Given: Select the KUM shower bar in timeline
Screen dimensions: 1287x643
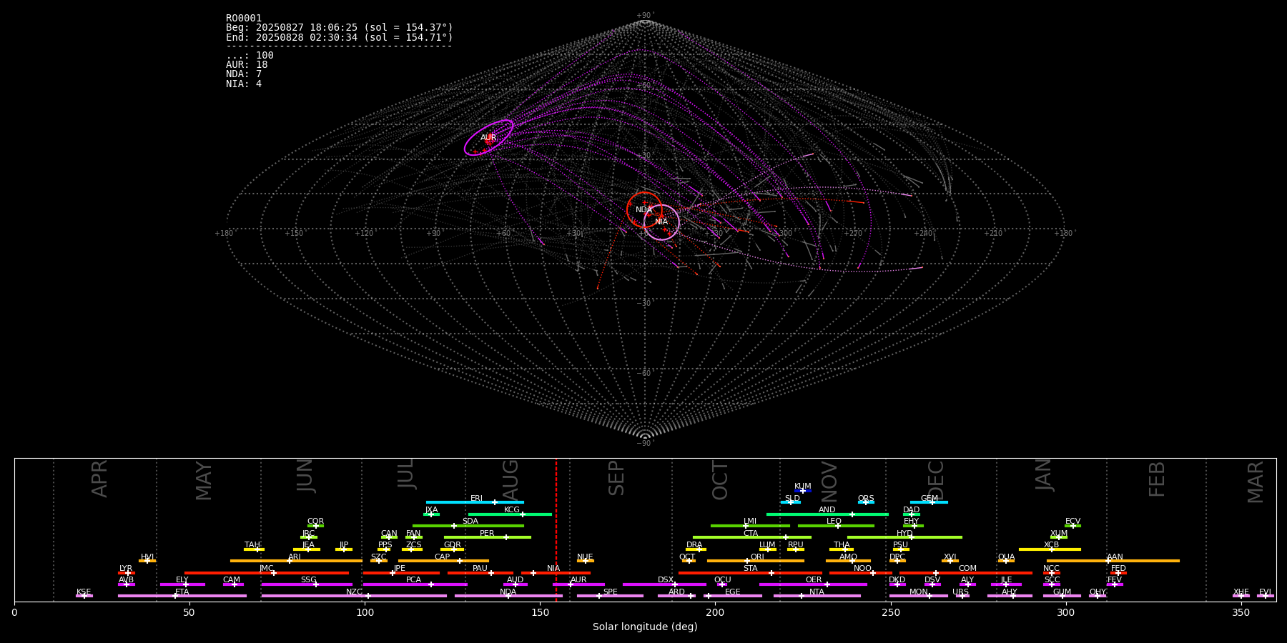Looking at the screenshot, I should click(803, 491).
